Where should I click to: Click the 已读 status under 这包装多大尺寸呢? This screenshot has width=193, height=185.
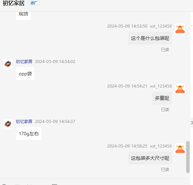pos(165,170)
